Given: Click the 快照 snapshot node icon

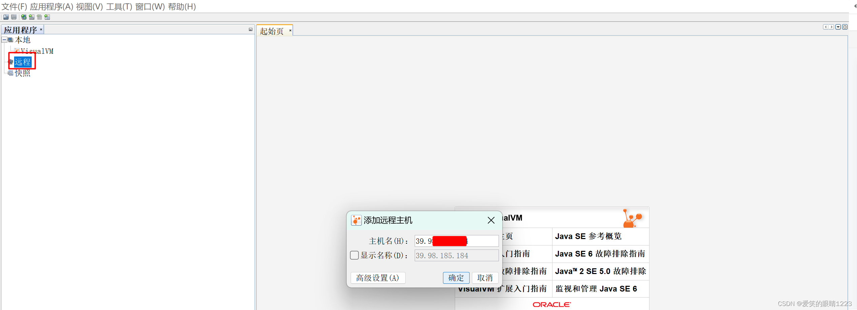Looking at the screenshot, I should tap(11, 73).
